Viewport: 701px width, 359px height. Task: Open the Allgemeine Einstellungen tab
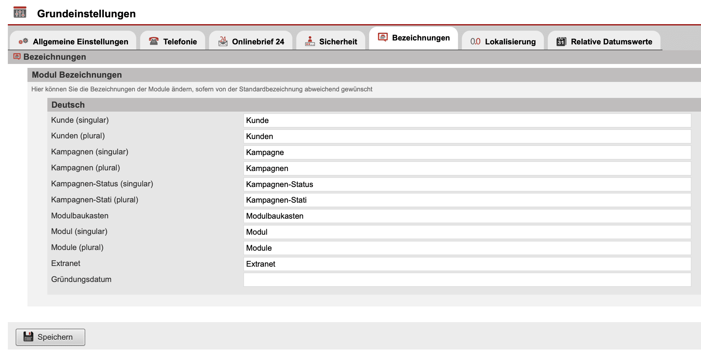pyautogui.click(x=80, y=41)
